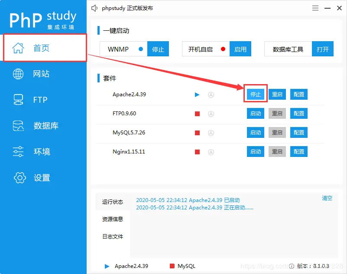The image size is (347, 274).
Task: Open the Home (首页) sidebar icon
Action: pyautogui.click(x=18, y=48)
